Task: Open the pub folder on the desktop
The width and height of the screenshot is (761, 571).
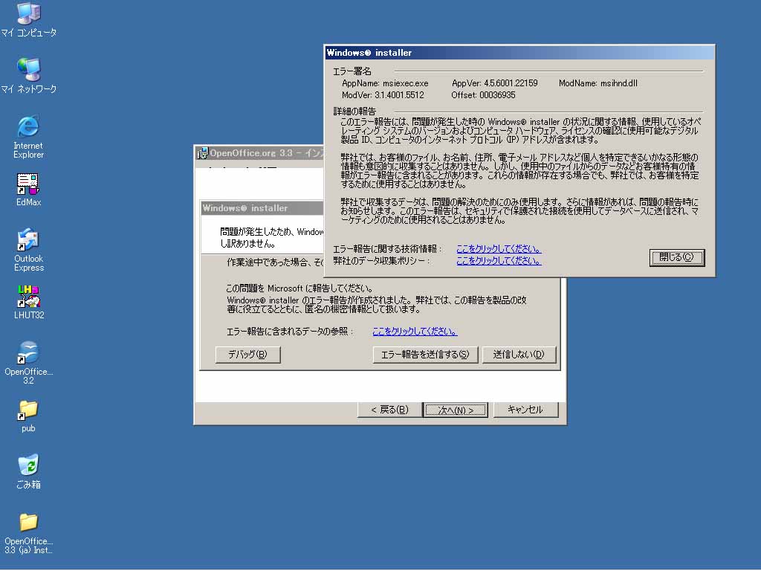Action: click(x=28, y=410)
